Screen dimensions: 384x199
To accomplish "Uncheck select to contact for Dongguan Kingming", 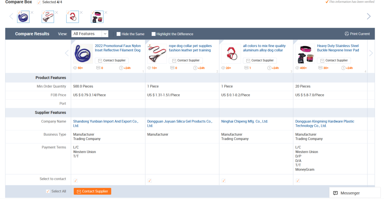I will [x=298, y=180].
